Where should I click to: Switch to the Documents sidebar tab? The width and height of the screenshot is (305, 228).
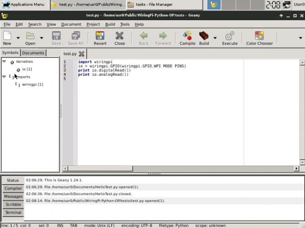coord(33,53)
